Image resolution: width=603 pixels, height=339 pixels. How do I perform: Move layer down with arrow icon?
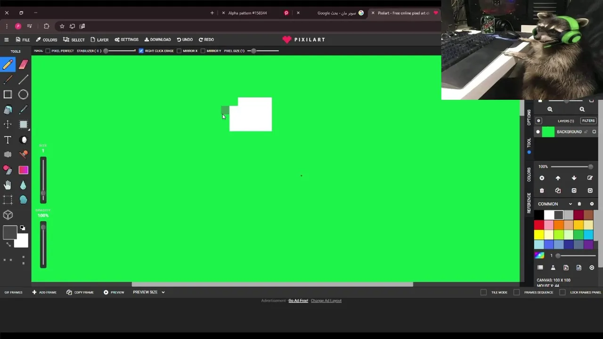tap(574, 178)
